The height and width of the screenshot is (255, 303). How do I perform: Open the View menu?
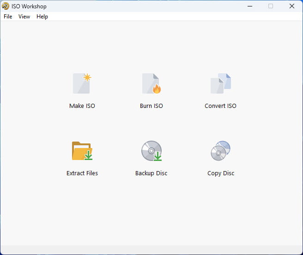(24, 17)
